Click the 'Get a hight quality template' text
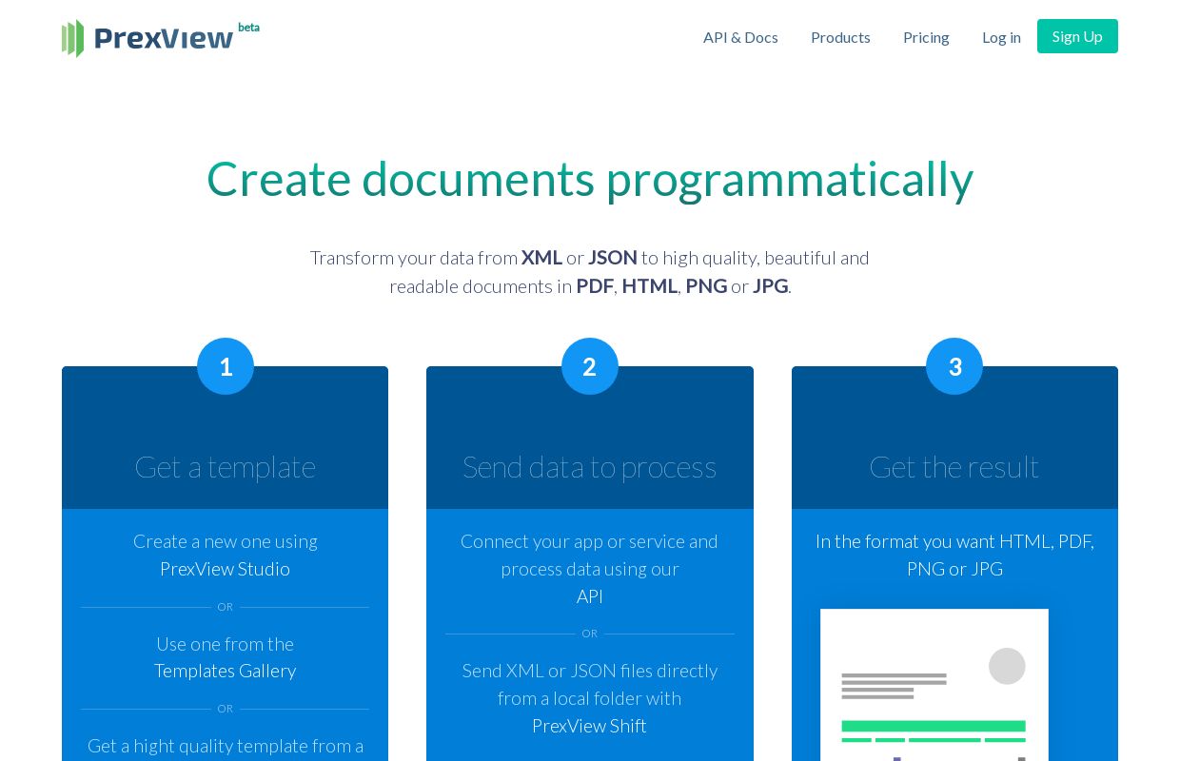This screenshot has width=1180, height=761. pyautogui.click(x=226, y=746)
